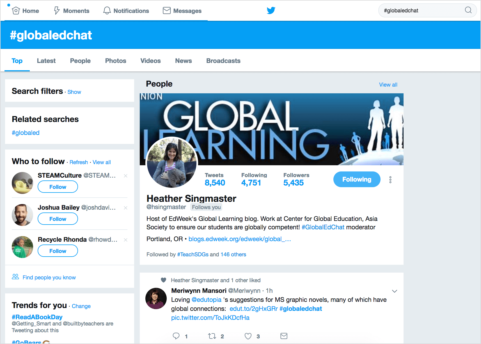Open the edut.to/2gHxGRr link
481x344 pixels.
point(254,309)
